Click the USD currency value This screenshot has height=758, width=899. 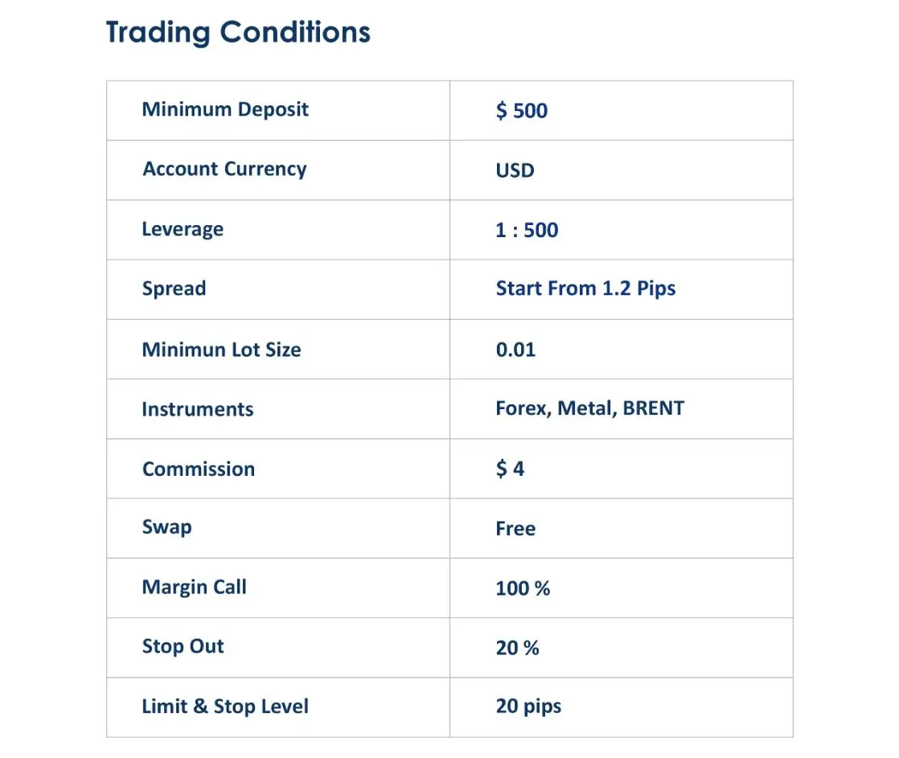[515, 170]
